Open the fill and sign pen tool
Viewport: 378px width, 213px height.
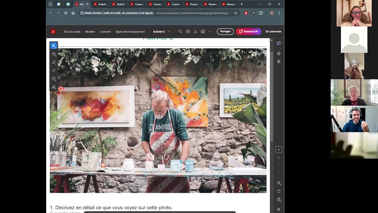[x=54, y=87]
